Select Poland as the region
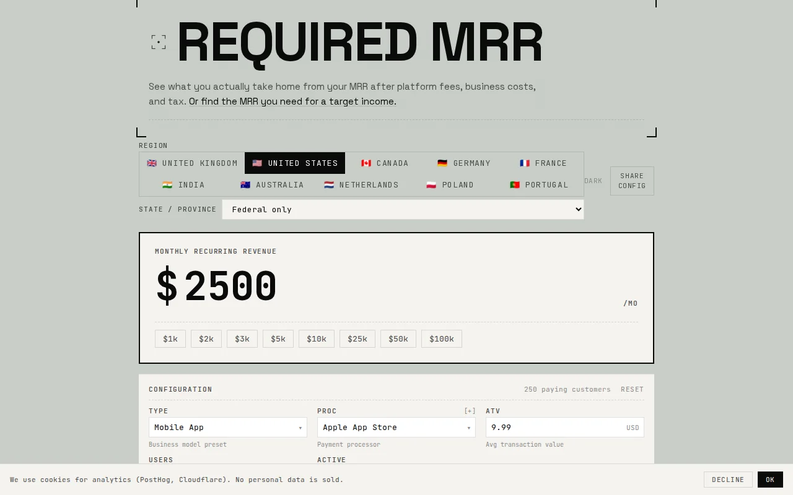The image size is (793, 495). tap(450, 185)
